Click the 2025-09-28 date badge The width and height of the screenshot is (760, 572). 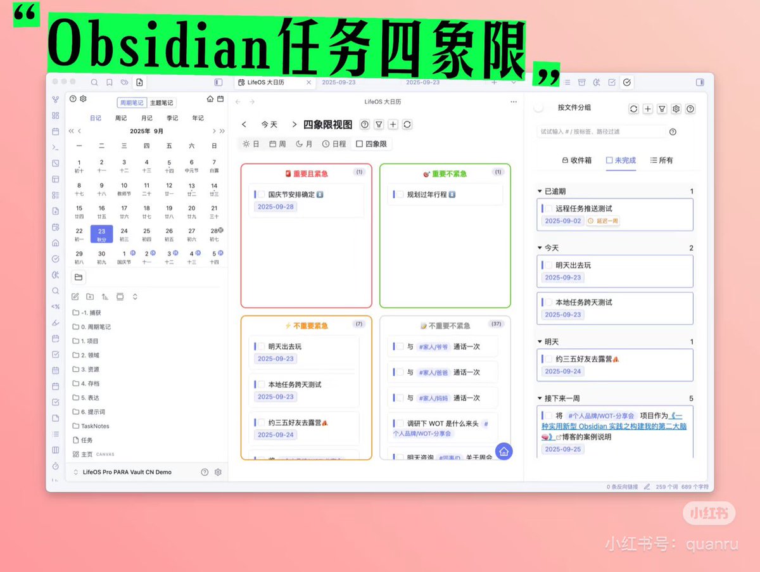[276, 207]
